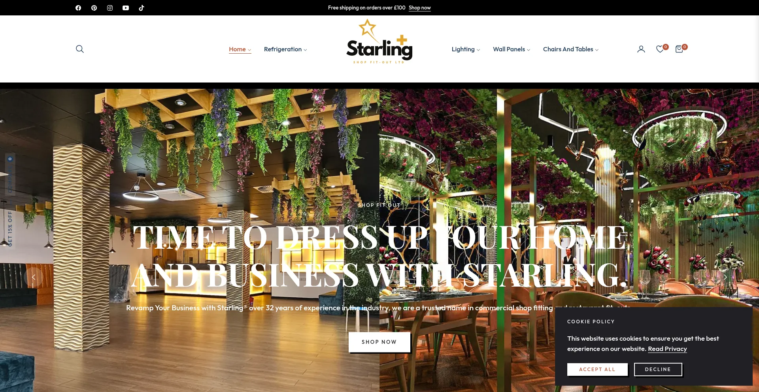View the wishlist heart icon
The height and width of the screenshot is (392, 759).
coord(660,49)
